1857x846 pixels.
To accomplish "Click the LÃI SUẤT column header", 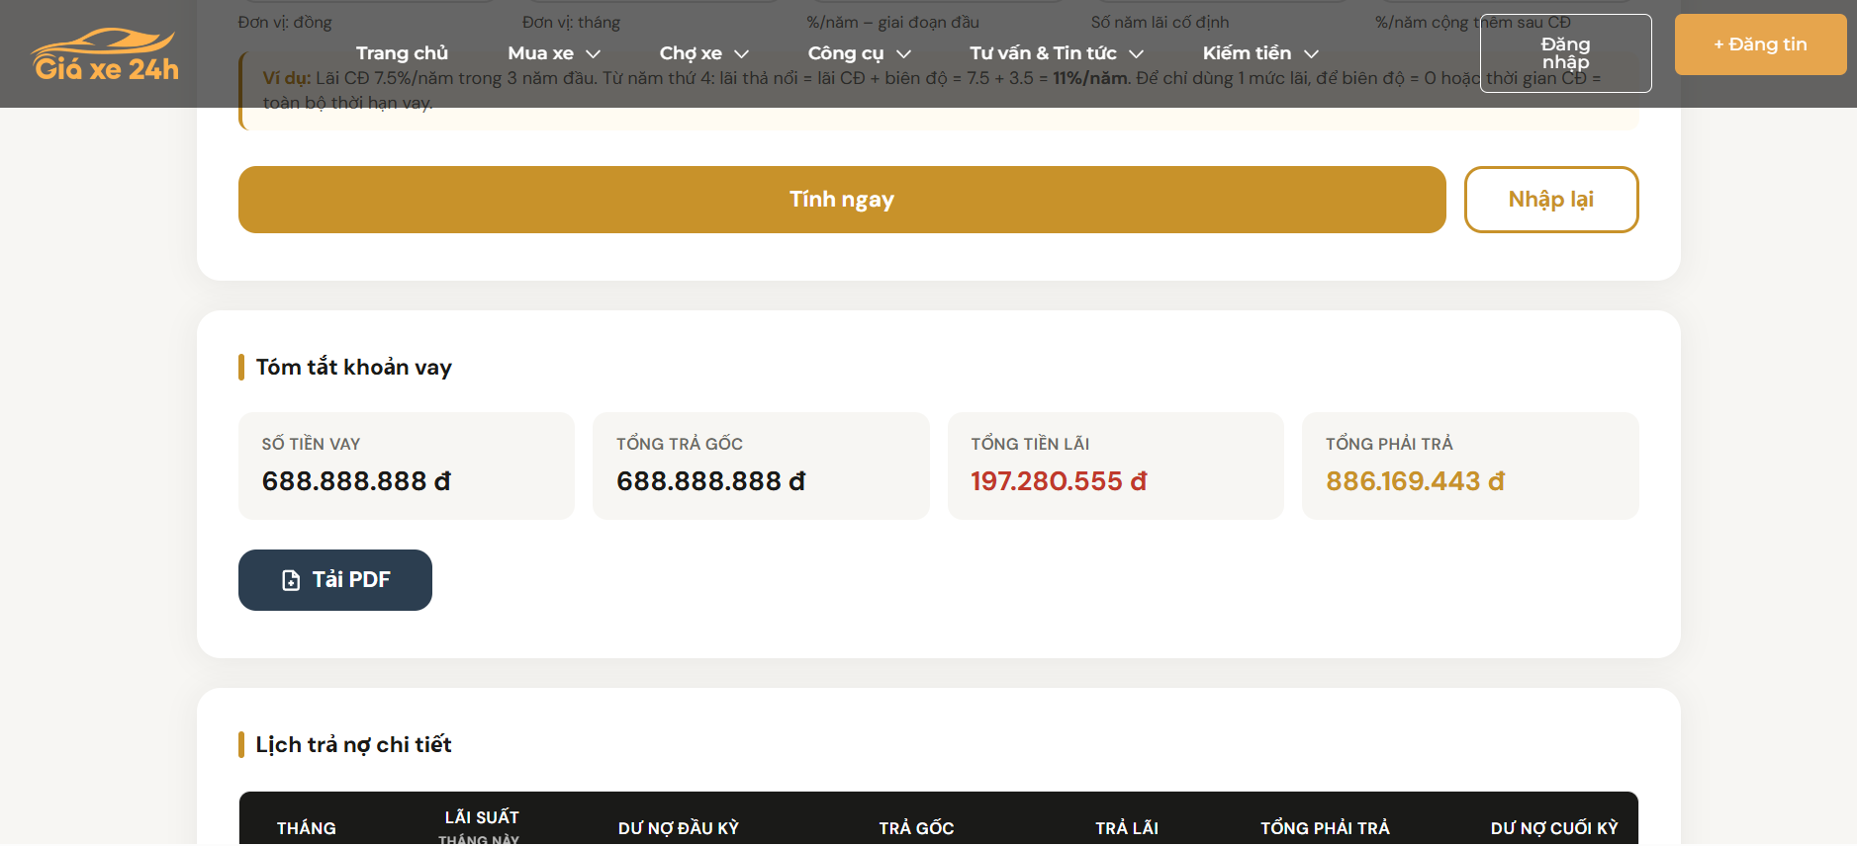I will 482,817.
